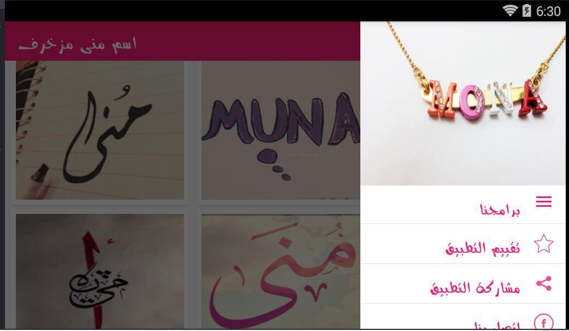Click the star icon for rating the app
This screenshot has height=331, width=569.
point(544,244)
